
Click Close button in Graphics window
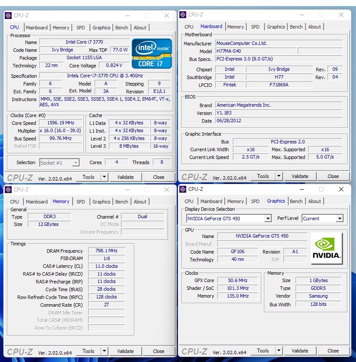point(333,351)
